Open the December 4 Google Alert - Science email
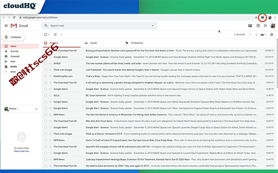 coord(159,153)
